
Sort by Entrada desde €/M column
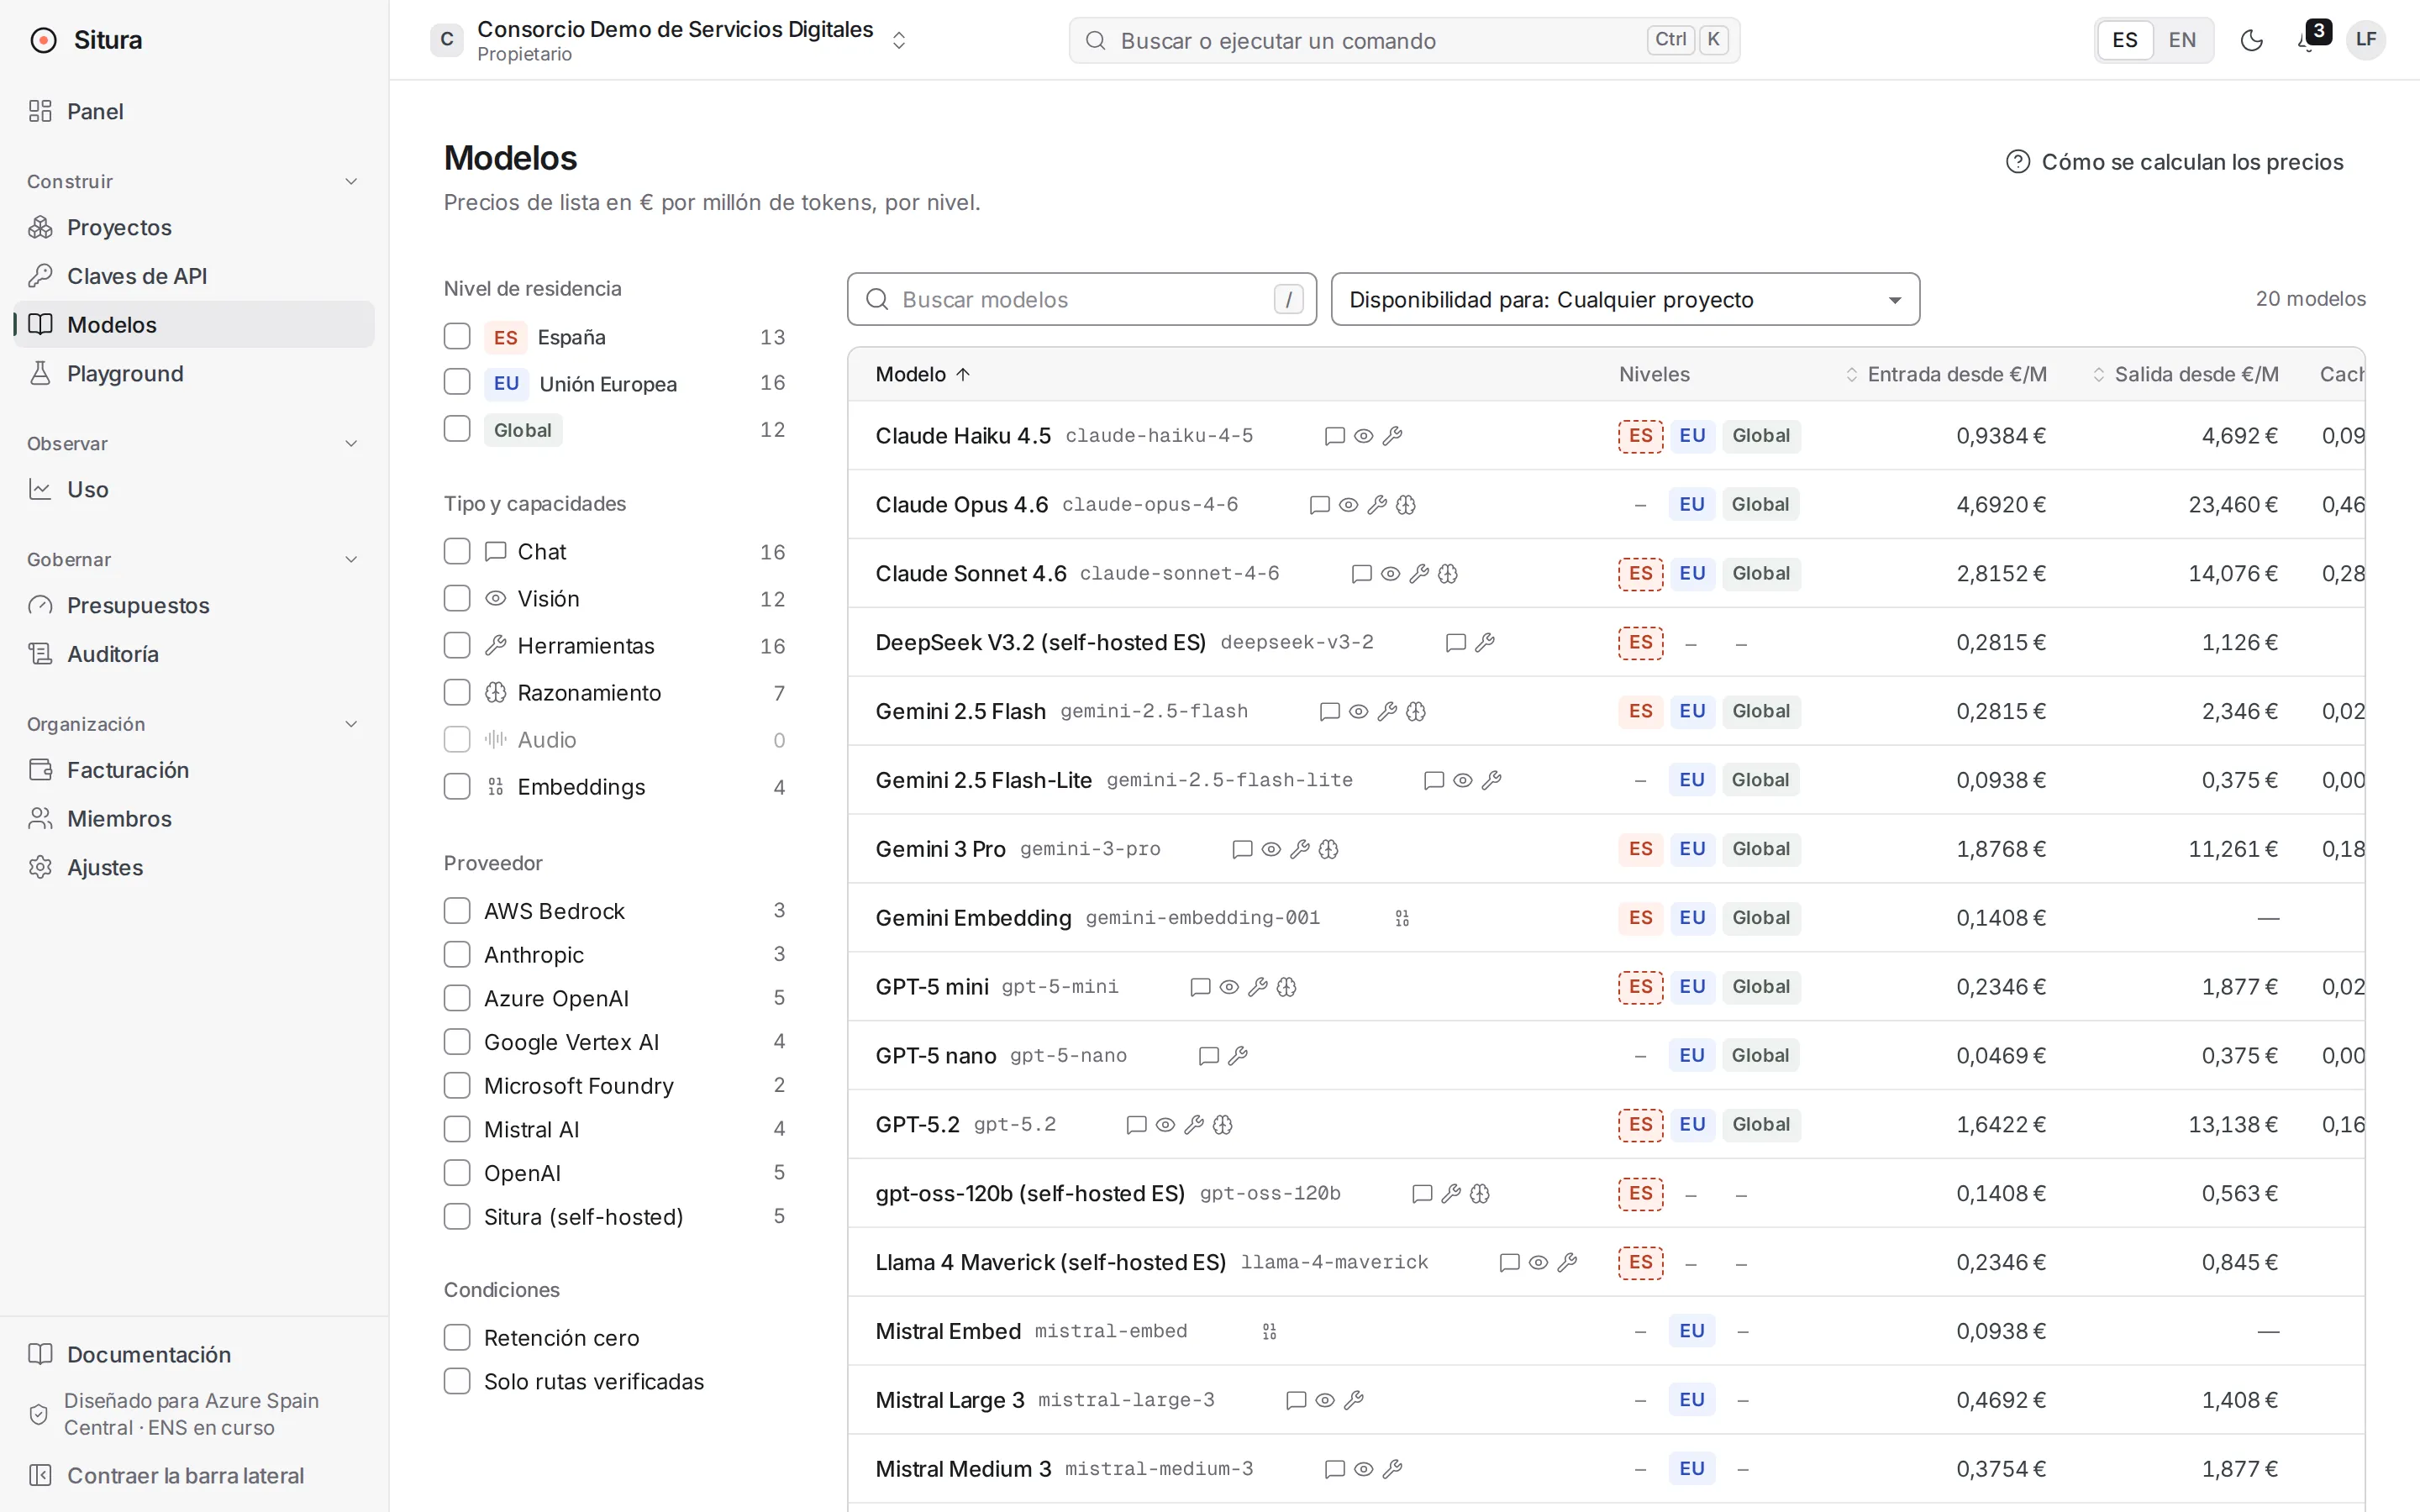click(1946, 374)
